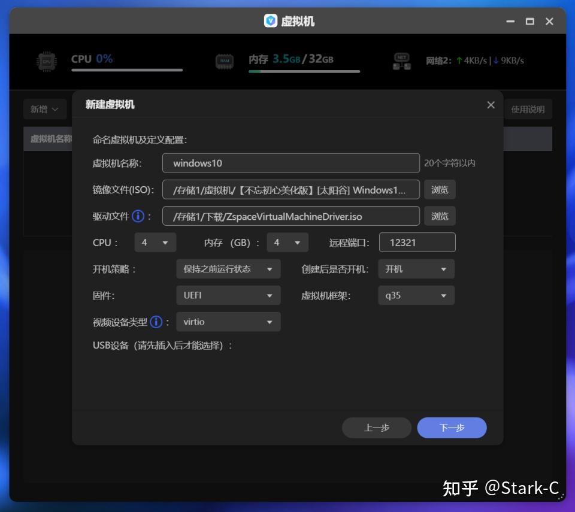Open the 开机策略 dropdown

[228, 269]
